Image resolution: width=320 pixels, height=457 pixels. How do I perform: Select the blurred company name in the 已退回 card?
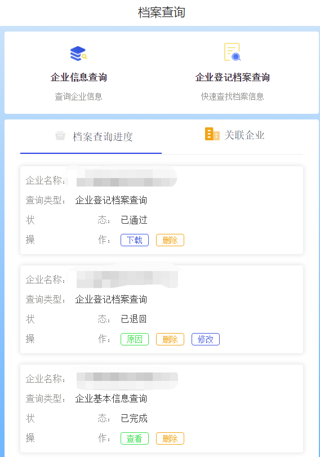(127, 279)
